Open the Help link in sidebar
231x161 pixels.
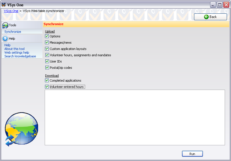coord(7,45)
